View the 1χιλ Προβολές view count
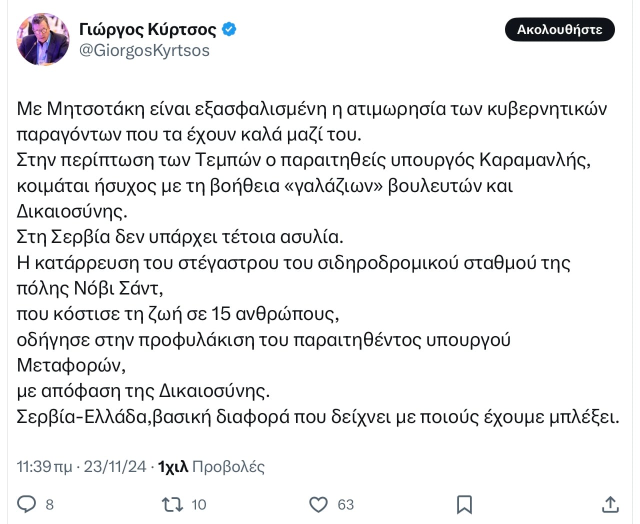Viewport: 640px width, 524px height. (x=211, y=466)
